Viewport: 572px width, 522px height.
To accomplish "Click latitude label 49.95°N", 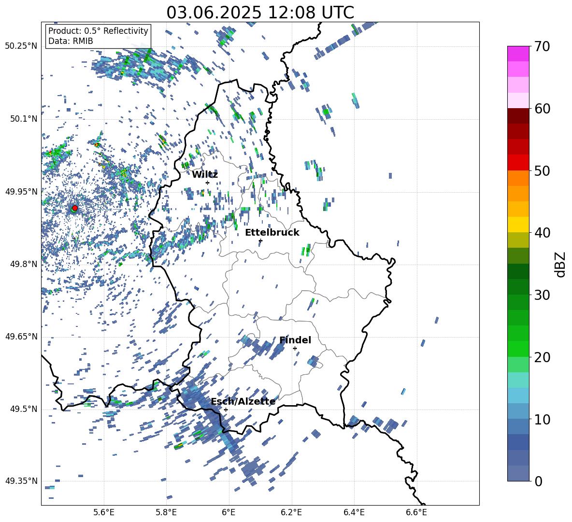I will [x=21, y=191].
